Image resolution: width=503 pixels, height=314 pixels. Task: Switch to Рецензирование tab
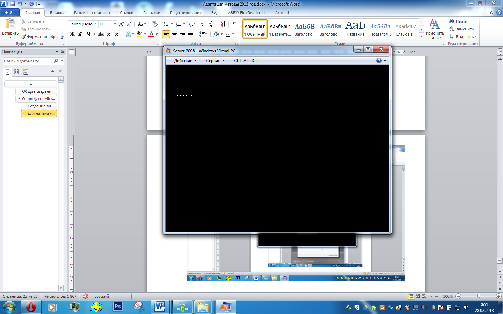(x=185, y=13)
